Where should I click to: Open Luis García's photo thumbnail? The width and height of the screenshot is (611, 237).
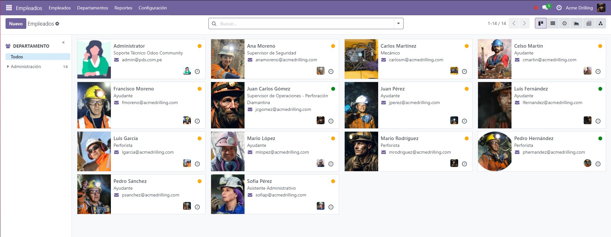point(94,151)
